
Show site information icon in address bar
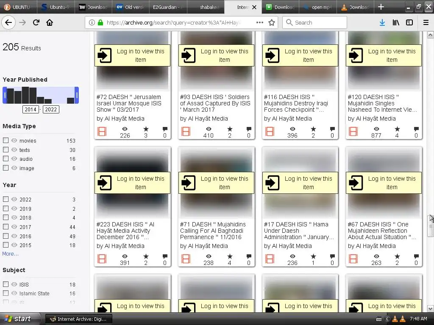point(92,22)
